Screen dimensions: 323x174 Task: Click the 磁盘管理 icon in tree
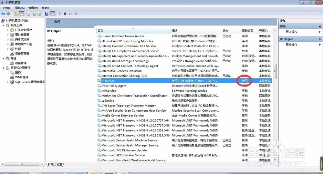[x=12, y=63]
